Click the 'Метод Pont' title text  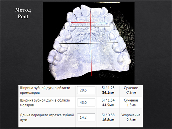23,13
